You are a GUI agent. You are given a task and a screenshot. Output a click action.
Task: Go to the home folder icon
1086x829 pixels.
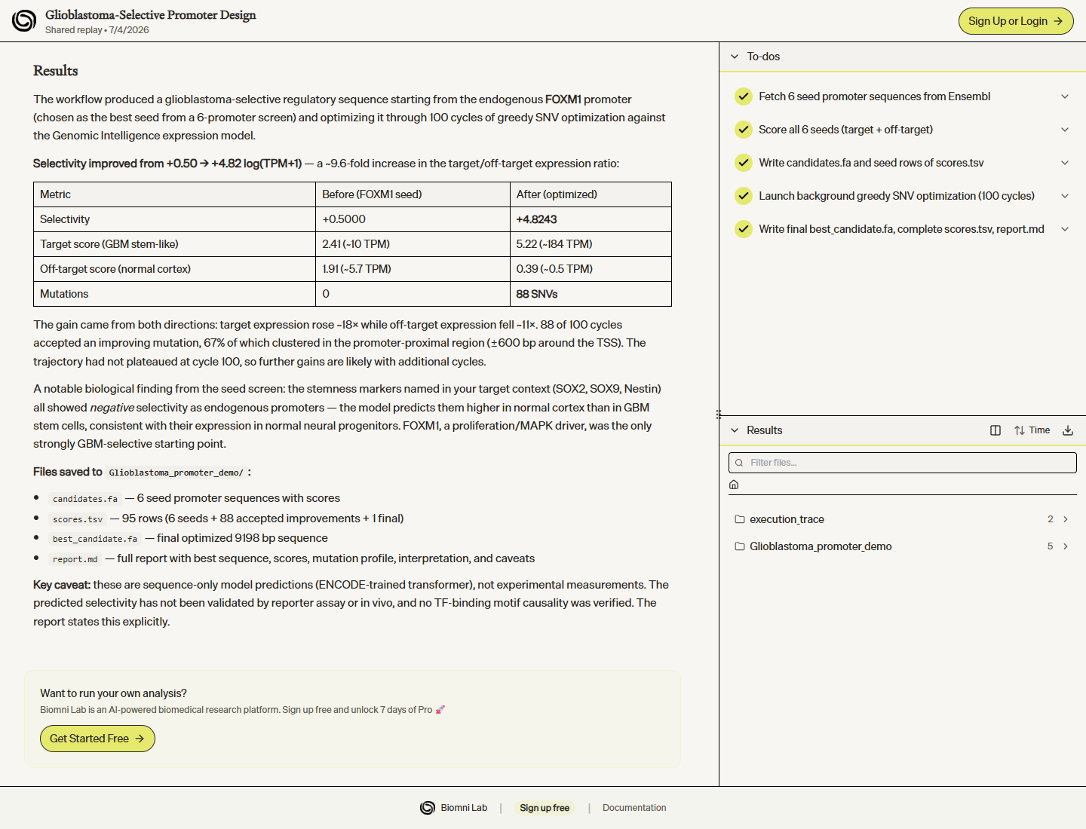coord(734,485)
